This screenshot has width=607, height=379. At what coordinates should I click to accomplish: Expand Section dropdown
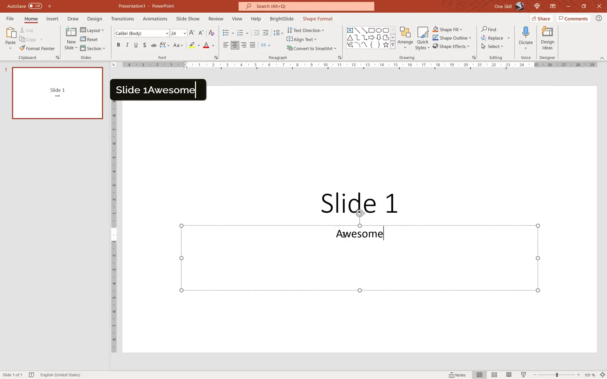coord(93,48)
